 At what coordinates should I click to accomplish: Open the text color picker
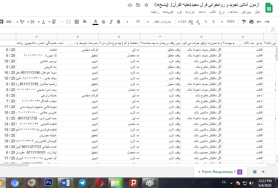(x=95, y=22)
